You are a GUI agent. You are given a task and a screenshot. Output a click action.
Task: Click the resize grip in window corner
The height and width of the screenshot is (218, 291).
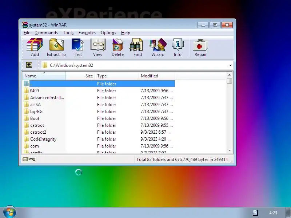(x=232, y=161)
